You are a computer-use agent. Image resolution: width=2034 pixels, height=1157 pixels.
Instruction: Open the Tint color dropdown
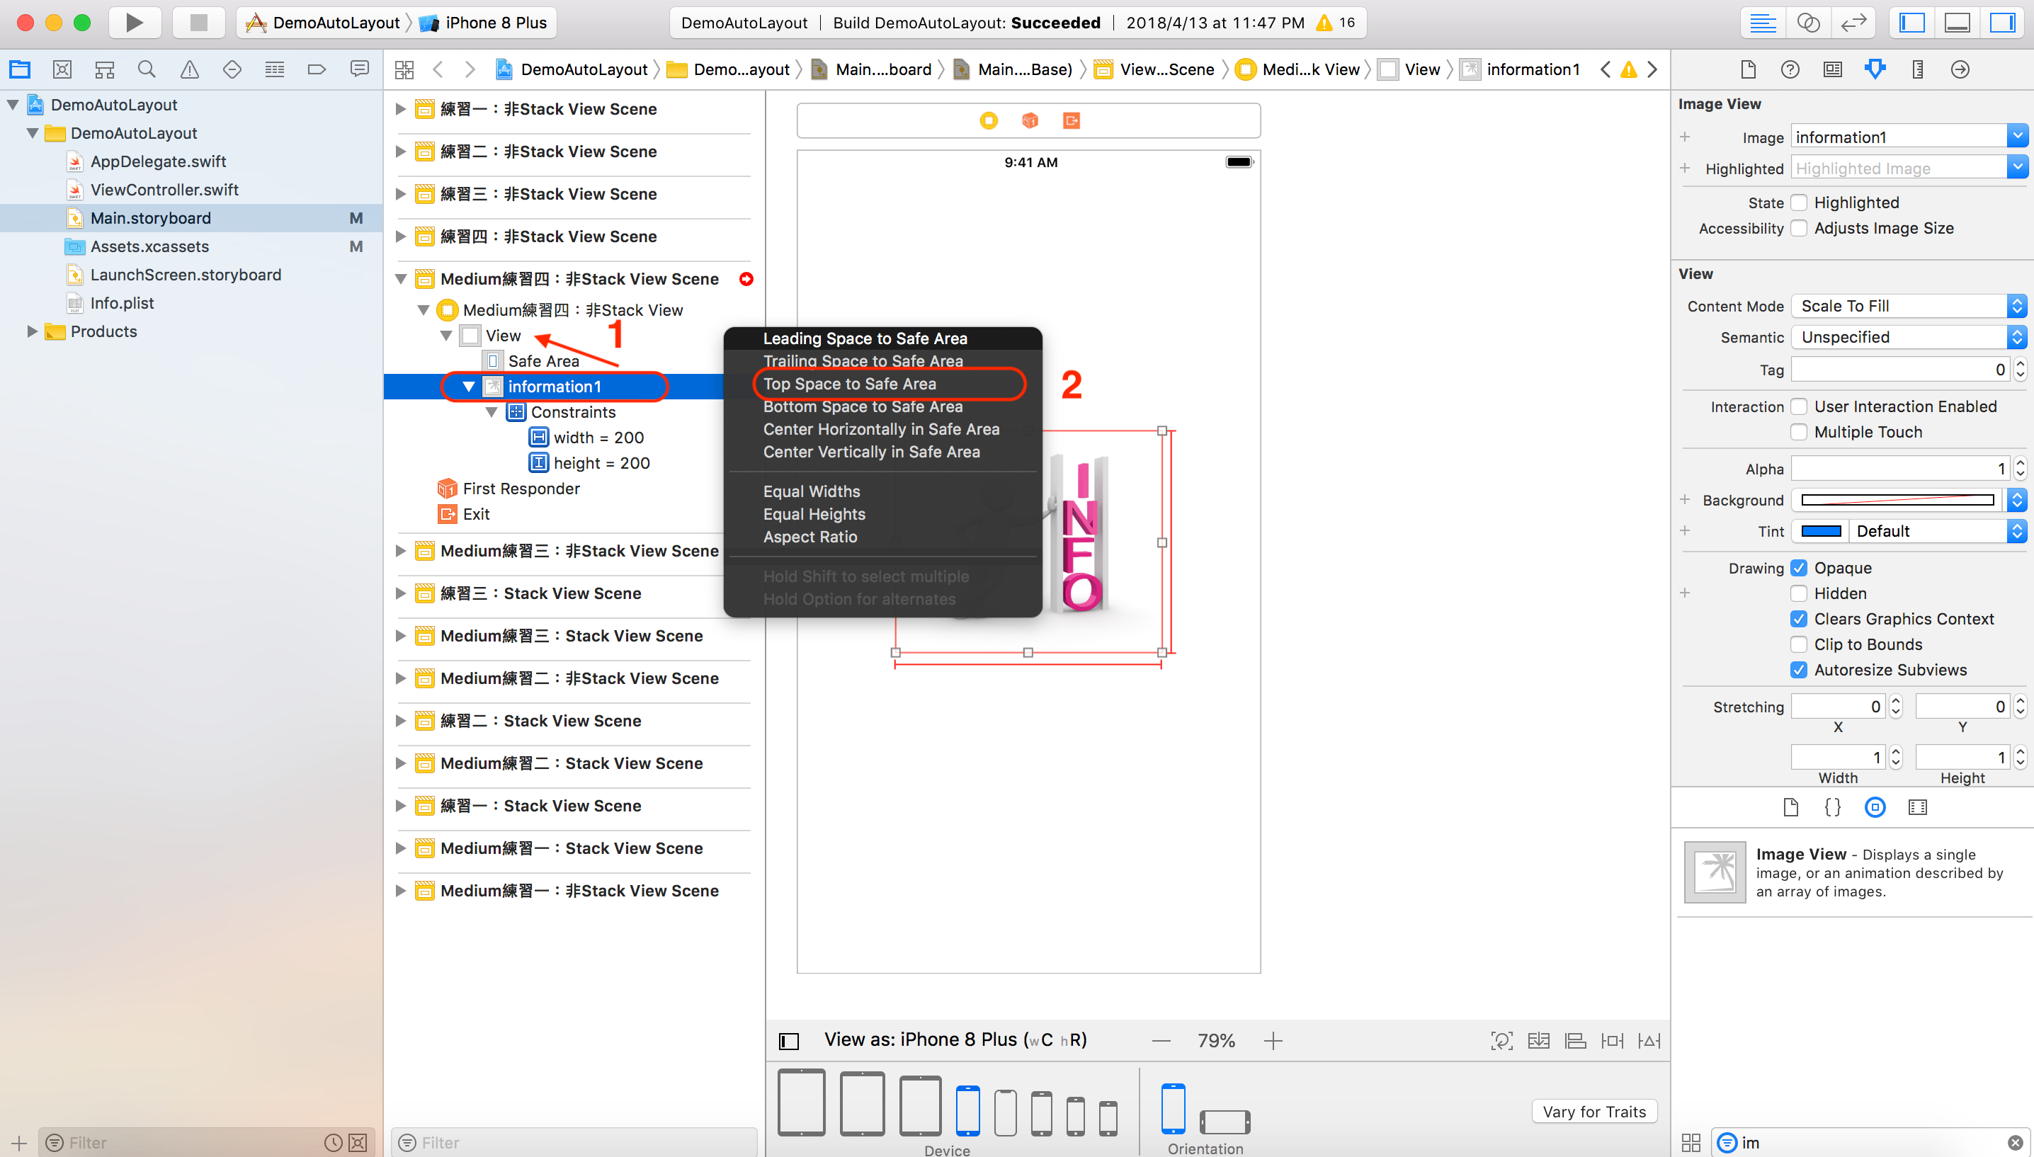pos(1938,531)
